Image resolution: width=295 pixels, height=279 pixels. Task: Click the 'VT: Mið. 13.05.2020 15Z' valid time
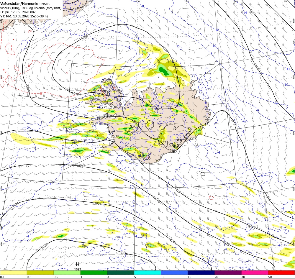point(18,16)
